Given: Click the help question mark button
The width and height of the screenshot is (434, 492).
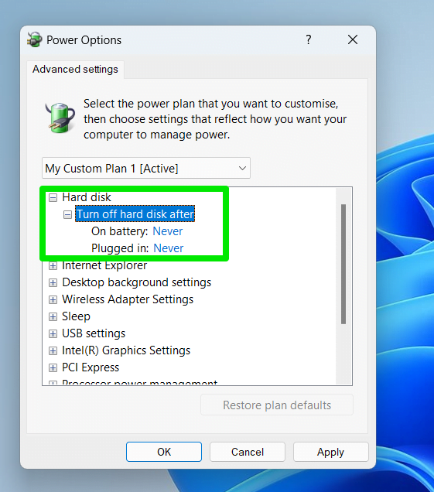Looking at the screenshot, I should [309, 40].
